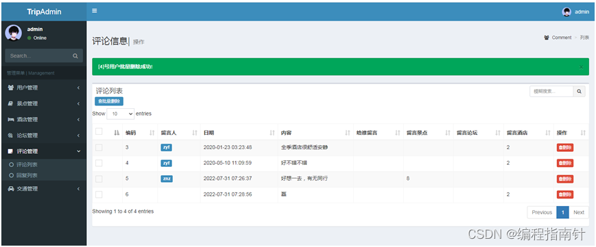Sort by 日期 column sort icon

[x=272, y=133]
